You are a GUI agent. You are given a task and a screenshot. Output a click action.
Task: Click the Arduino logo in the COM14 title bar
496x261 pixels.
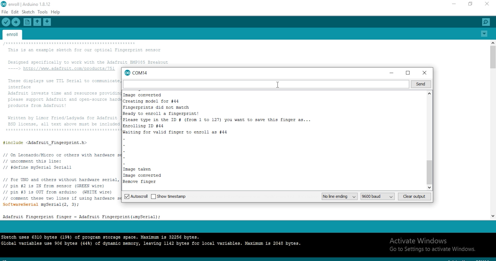click(x=127, y=73)
